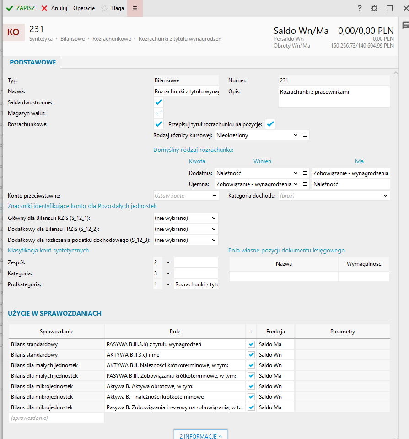The height and width of the screenshot is (439, 409).
Task: Open the hamburger menu in the toolbar
Action: point(135,8)
